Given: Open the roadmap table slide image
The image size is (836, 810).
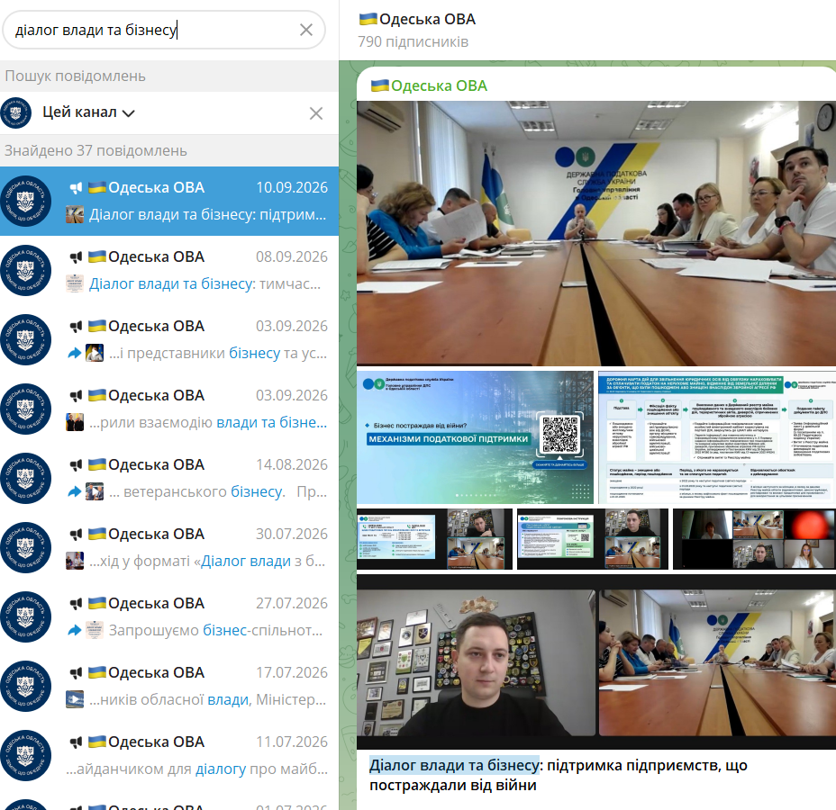Looking at the screenshot, I should point(717,437).
